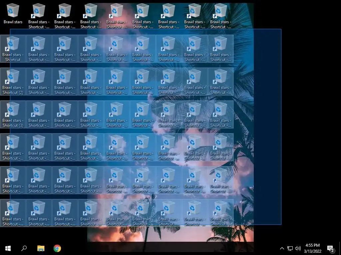Select the original "Brawl stars" recycle bin icon
Image resolution: width=341 pixels, height=255 pixels.
[13, 14]
